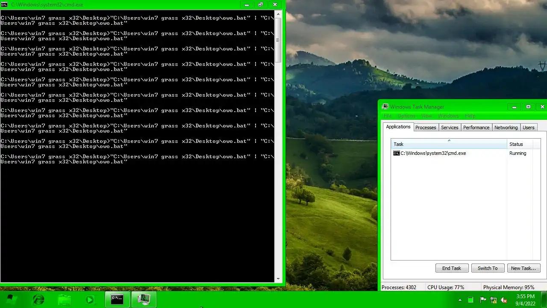Image resolution: width=547 pixels, height=308 pixels.
Task: Open Windows Explorer folder taskbar icon
Action: [x=64, y=299]
